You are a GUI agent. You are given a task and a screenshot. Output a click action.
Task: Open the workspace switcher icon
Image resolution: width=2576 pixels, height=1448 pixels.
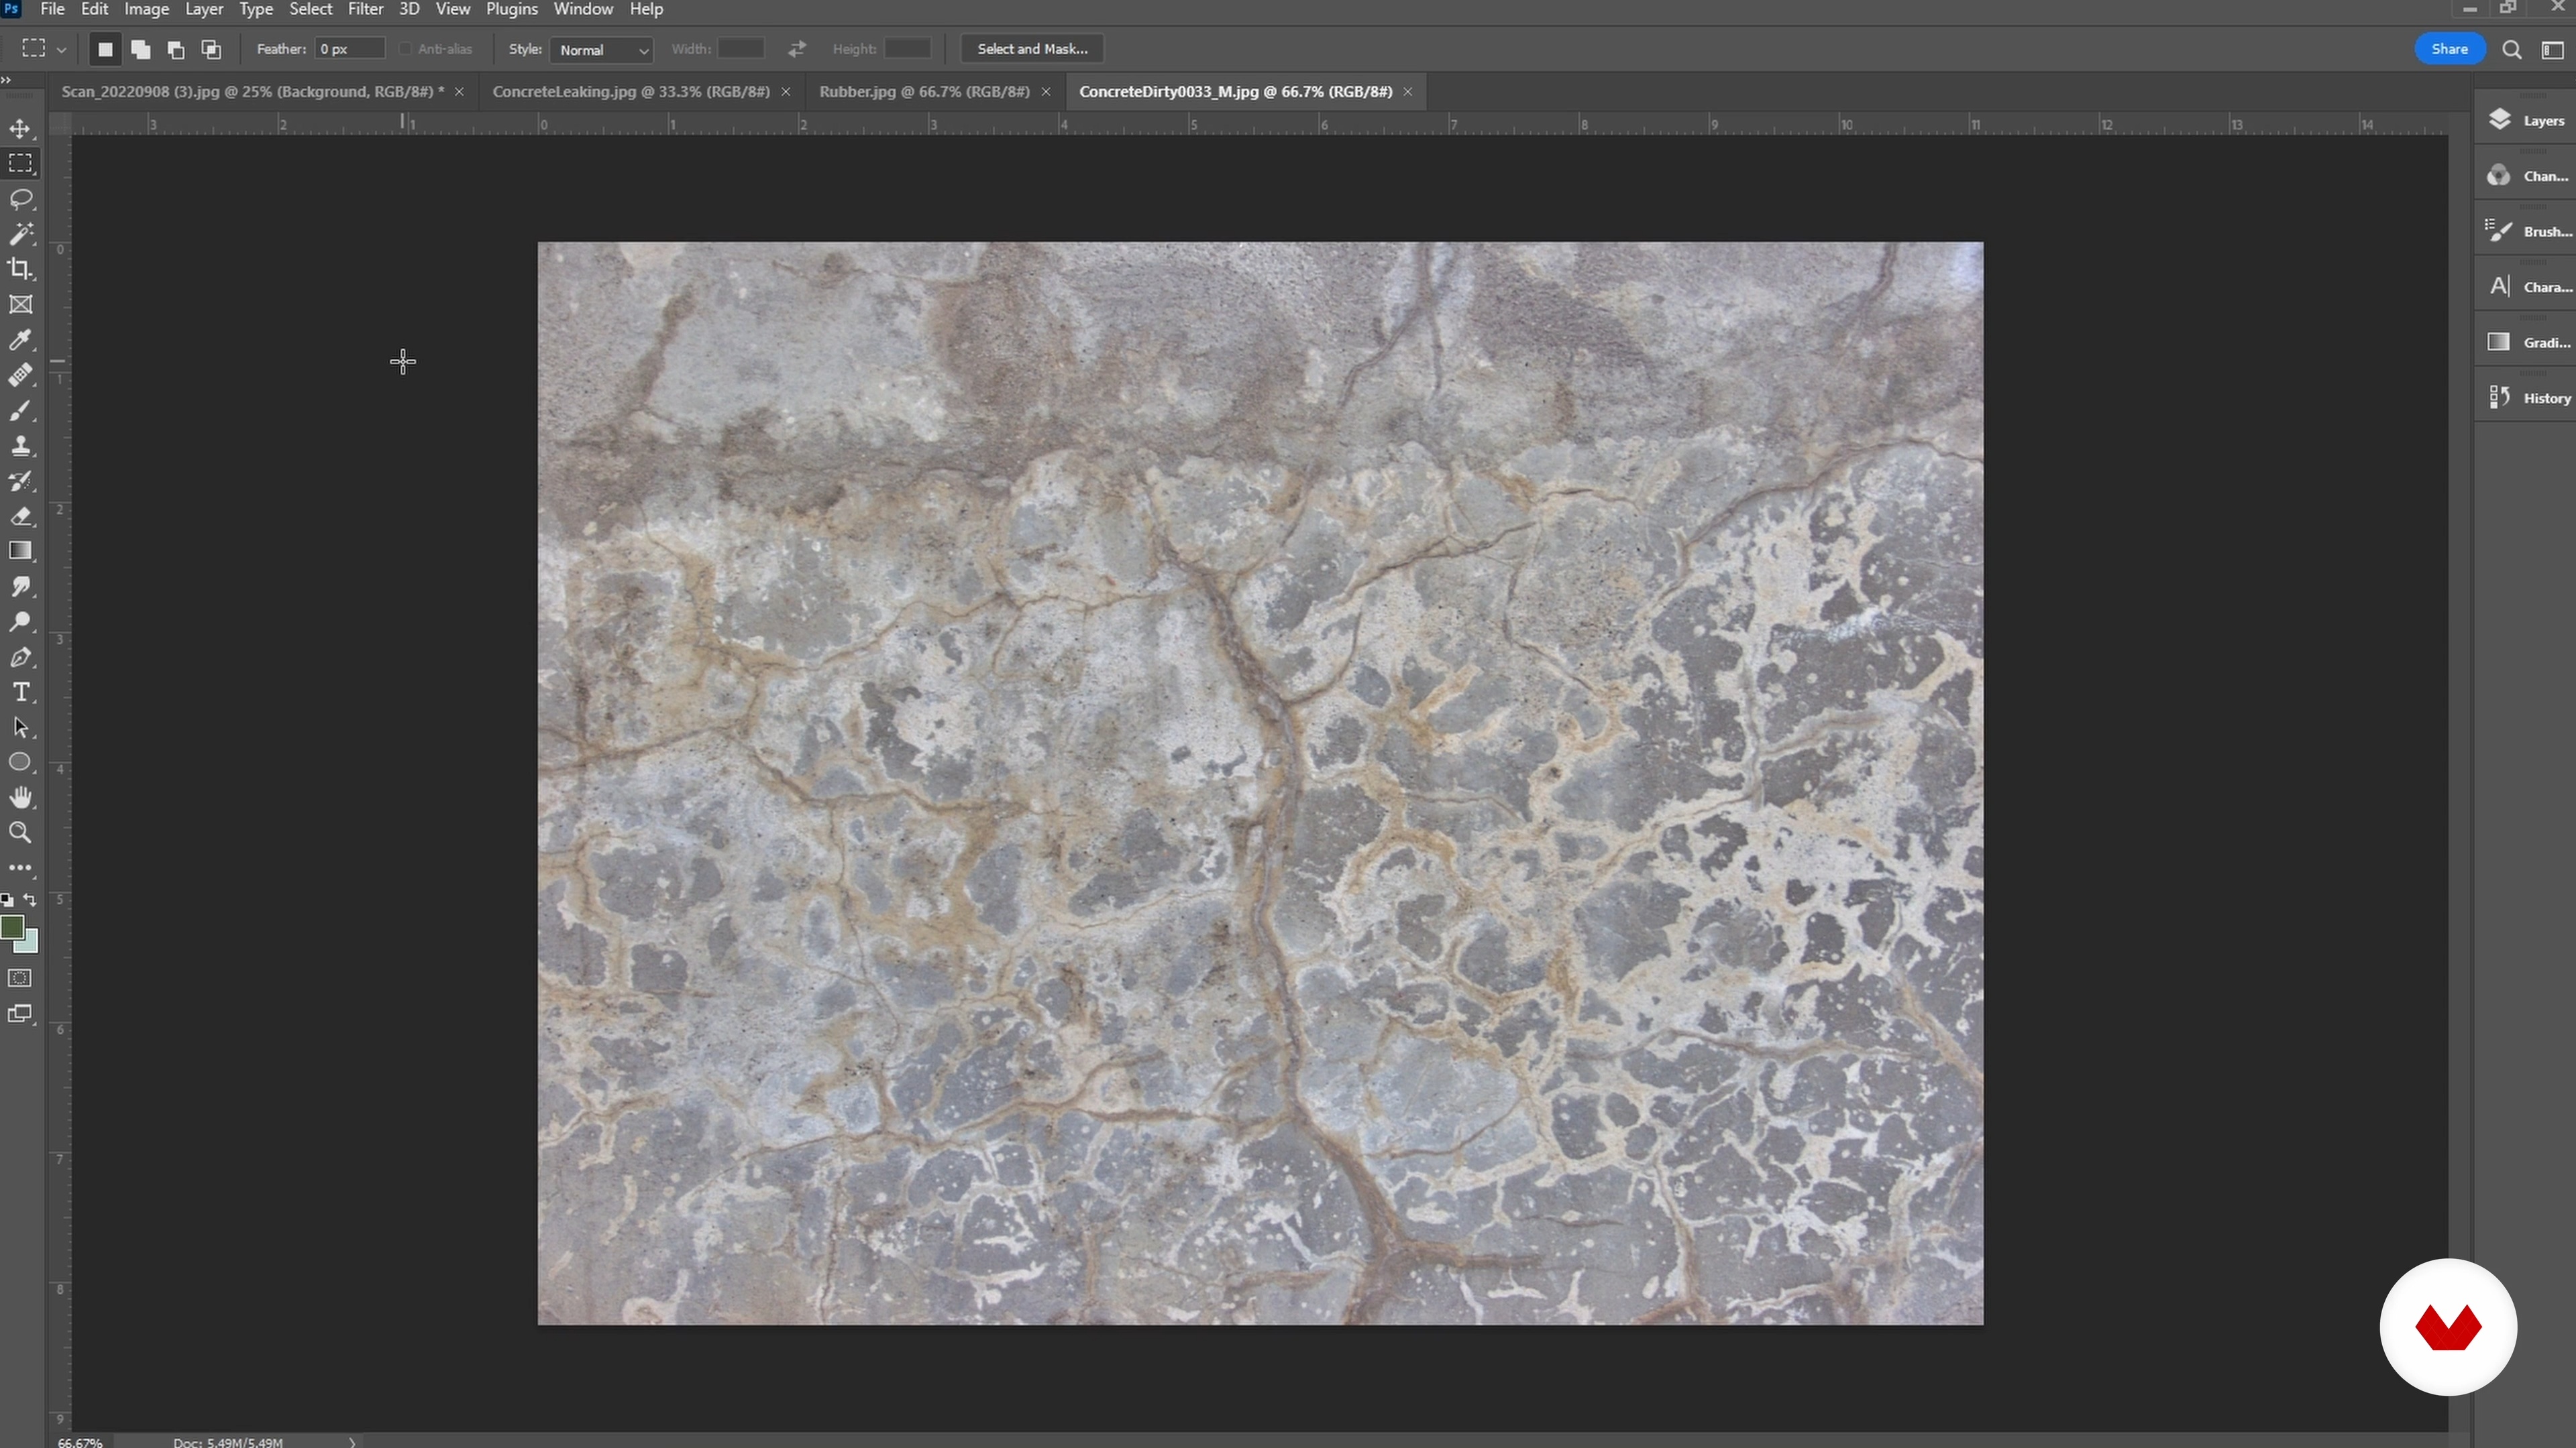click(2553, 50)
